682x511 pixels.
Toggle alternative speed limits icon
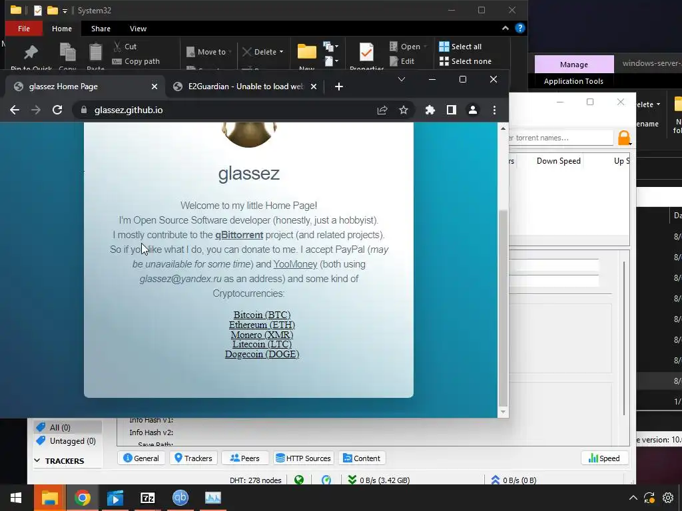326,480
